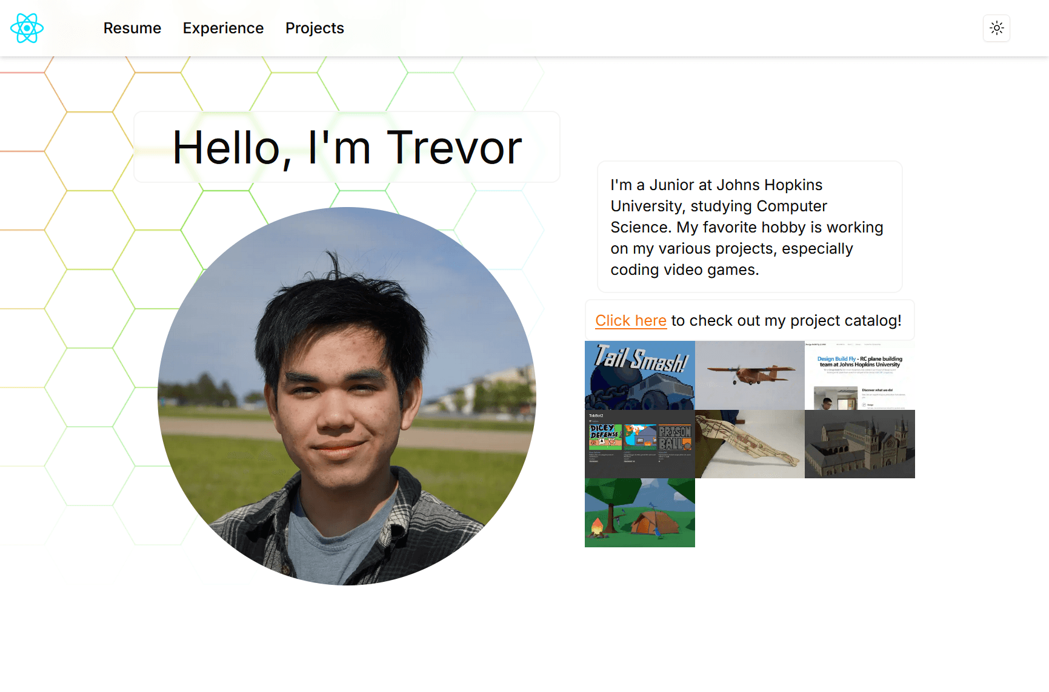Viewport: 1049px width, 692px height.
Task: Click the React atom logo icon
Action: (x=27, y=28)
